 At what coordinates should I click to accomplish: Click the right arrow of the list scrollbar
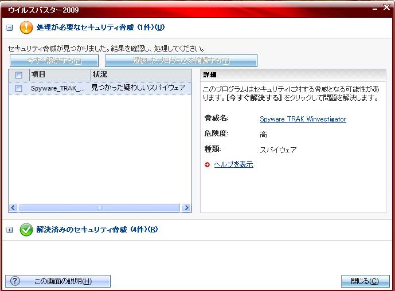tap(186, 208)
